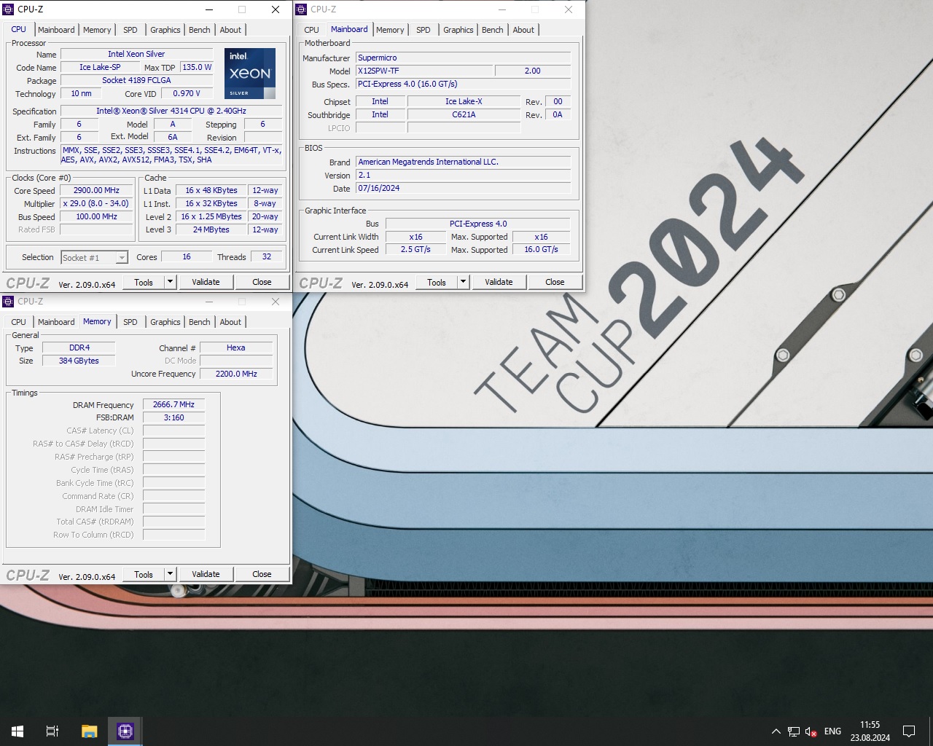The width and height of the screenshot is (933, 746).
Task: Open About tab in CPU window
Action: [x=230, y=30]
